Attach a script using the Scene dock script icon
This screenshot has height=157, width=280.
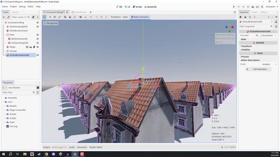pyautogui.click(x=33, y=17)
